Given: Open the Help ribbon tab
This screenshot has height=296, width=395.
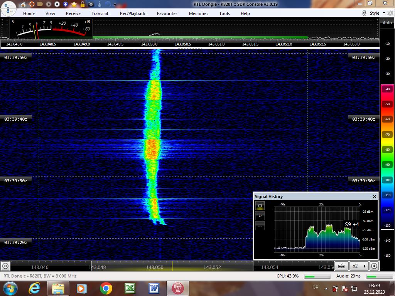Looking at the screenshot, I should [245, 13].
